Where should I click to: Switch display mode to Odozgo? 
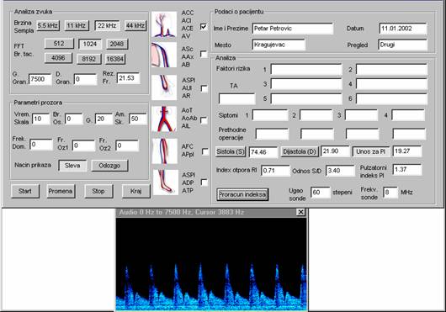109,166
